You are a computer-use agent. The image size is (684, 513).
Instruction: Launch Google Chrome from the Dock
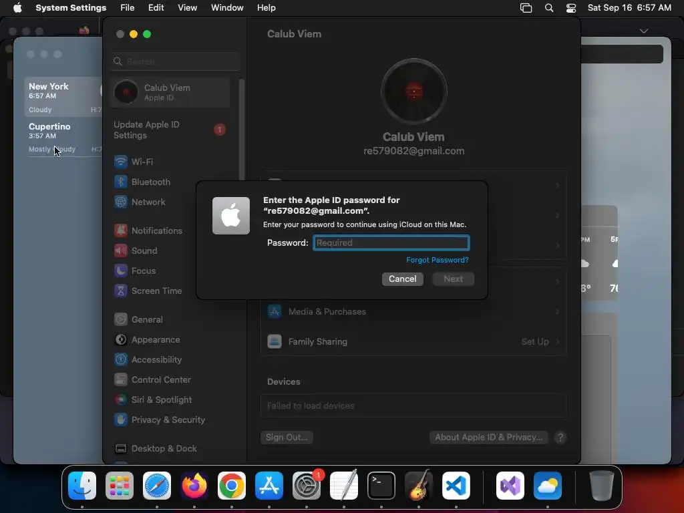(232, 485)
